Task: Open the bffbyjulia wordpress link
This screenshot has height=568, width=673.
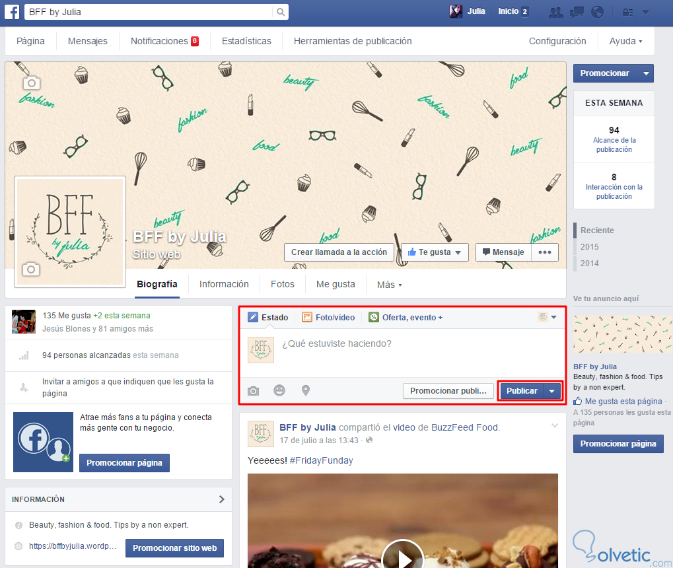Action: coord(73,546)
